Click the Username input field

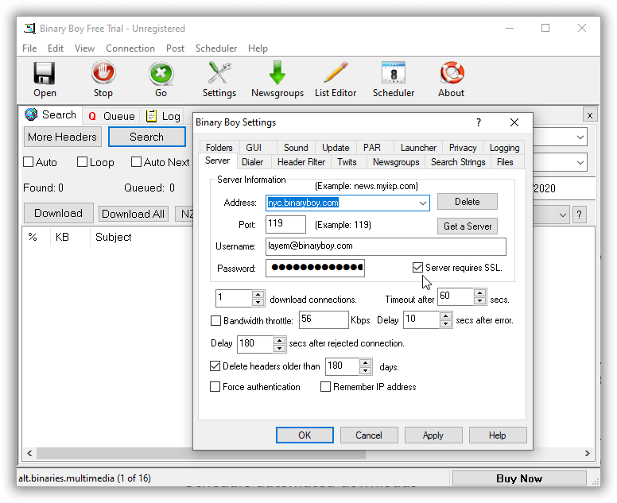pos(386,246)
